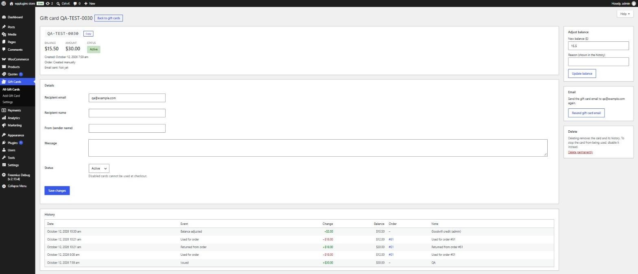Image resolution: width=638 pixels, height=274 pixels.
Task: Open the + New content menu
Action: (x=90, y=3)
